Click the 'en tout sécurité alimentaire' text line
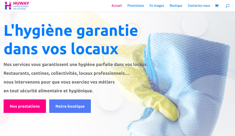 (48, 91)
